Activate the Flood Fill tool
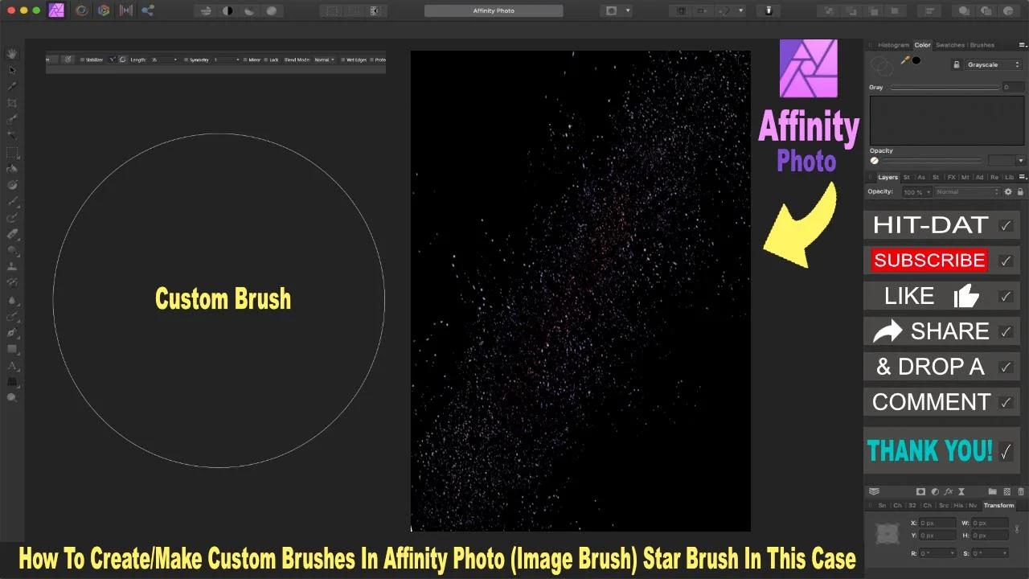 tap(12, 168)
